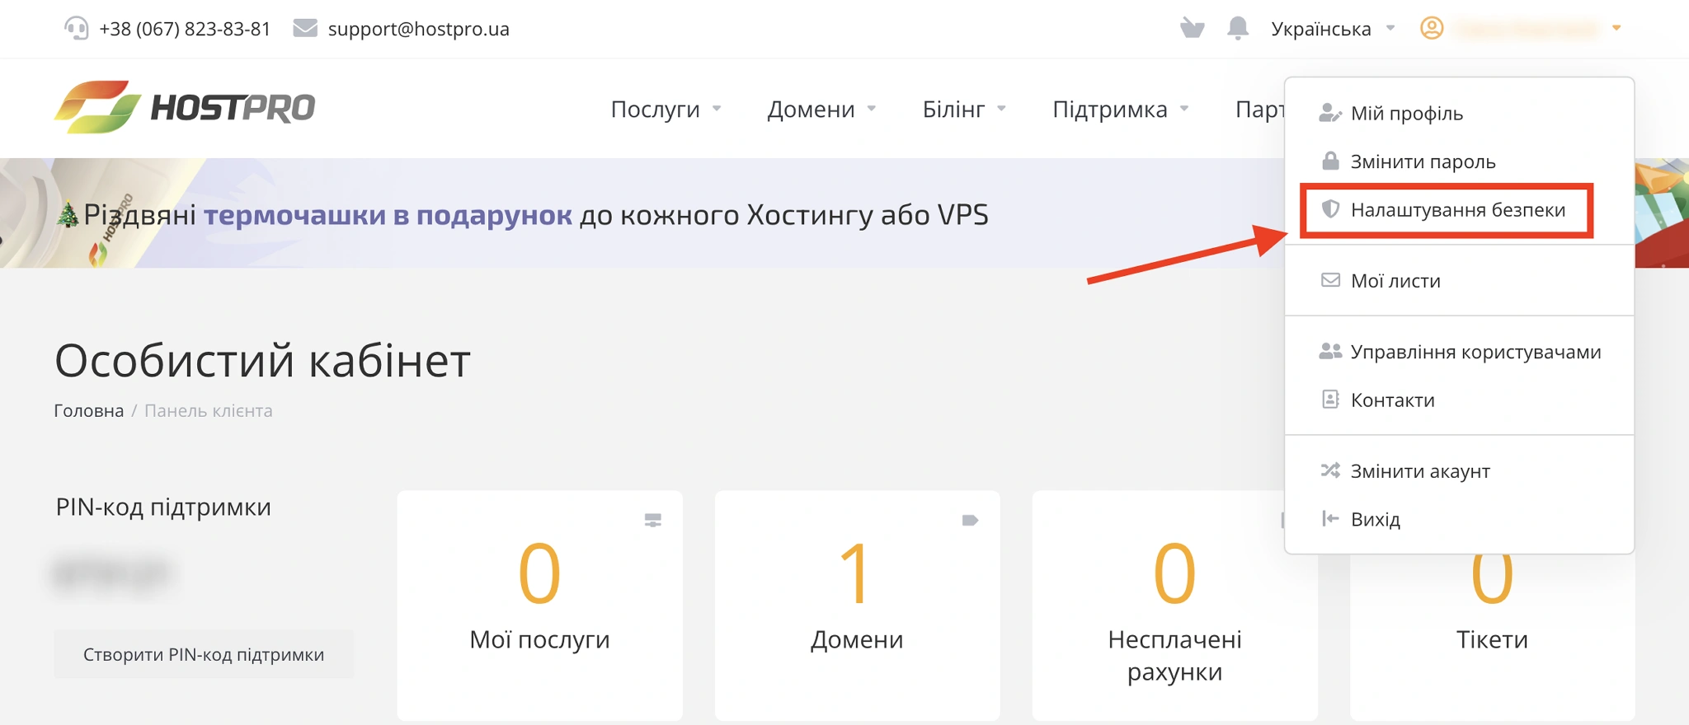
Task: Click the envelope icon next to Мої листи
Action: point(1329,280)
